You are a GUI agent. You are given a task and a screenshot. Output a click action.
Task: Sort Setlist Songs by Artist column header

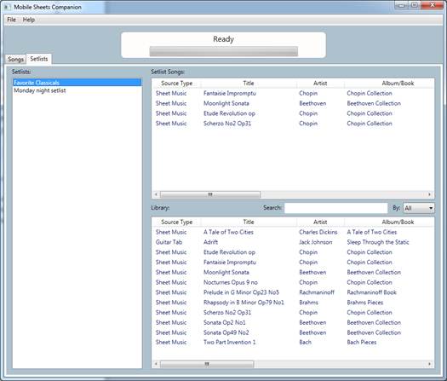tap(320, 84)
